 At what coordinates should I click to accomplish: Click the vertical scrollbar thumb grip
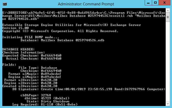[x=168, y=17]
